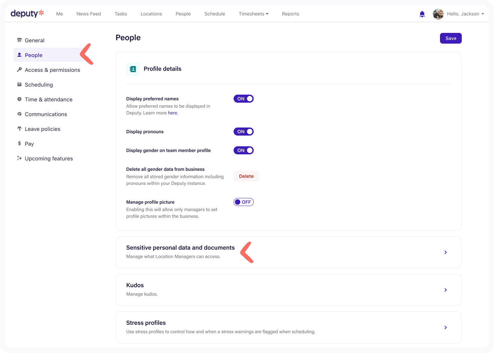The image size is (494, 353).
Task: Follow the 'here' learn more link
Action: [172, 113]
